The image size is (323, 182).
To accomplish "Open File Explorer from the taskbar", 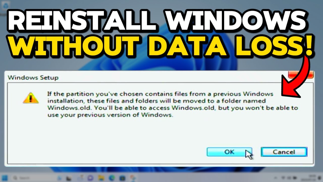I will [101, 178].
